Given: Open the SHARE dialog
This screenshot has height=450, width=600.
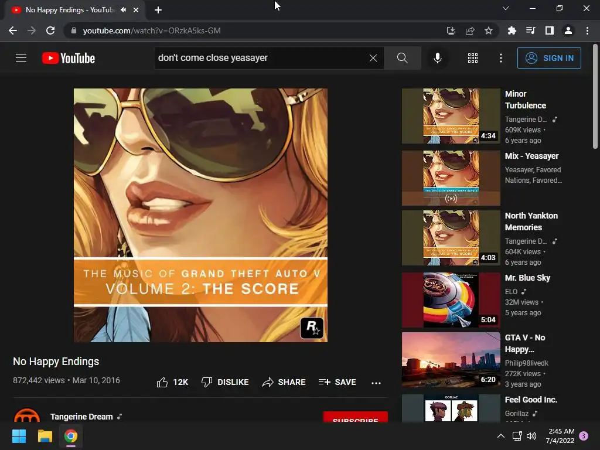Looking at the screenshot, I should point(284,382).
